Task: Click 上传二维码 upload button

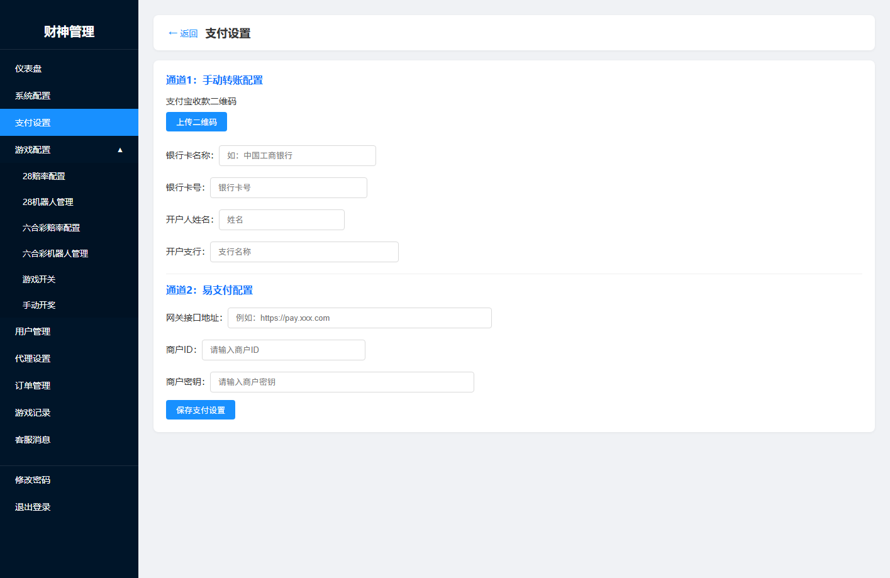Action: point(196,122)
